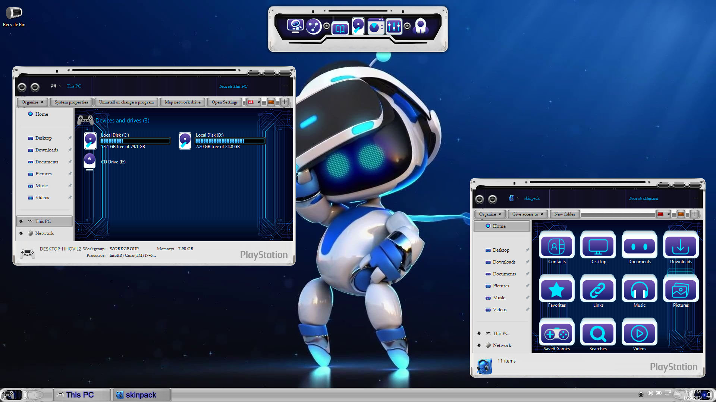
Task: Open the Favorites star folder icon
Action: click(x=556, y=290)
